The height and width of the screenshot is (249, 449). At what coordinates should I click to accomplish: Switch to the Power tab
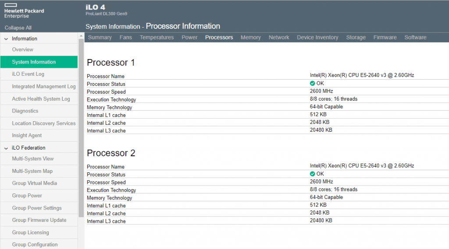coord(189,38)
